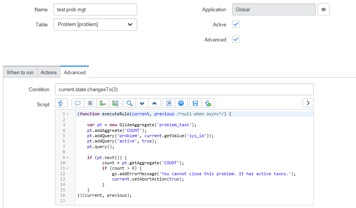Collapse code fold arrow on line 11

coord(67,168)
